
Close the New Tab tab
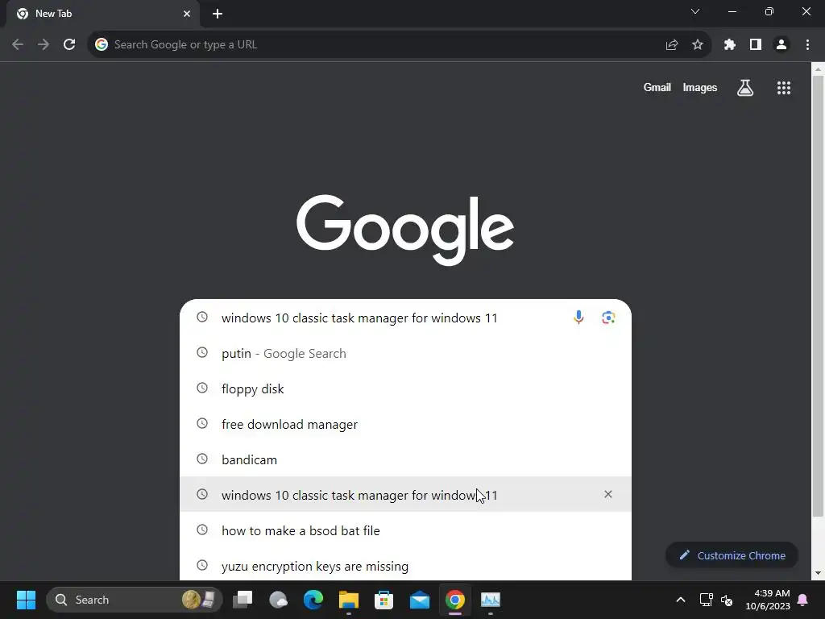point(187,14)
